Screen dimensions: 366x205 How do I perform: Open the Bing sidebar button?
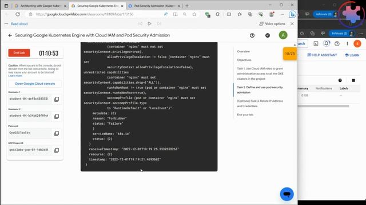(292, 14)
